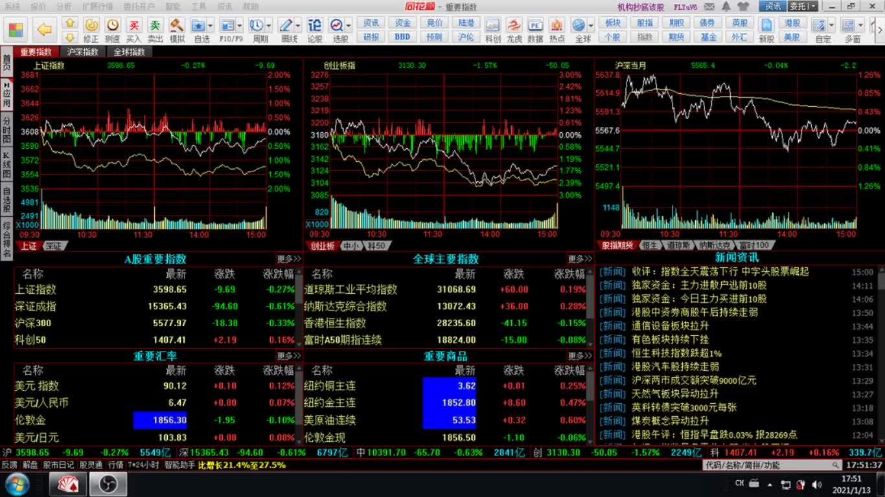Open the 修正 correction tool
Viewport: 885px width, 497px height.
(x=91, y=30)
